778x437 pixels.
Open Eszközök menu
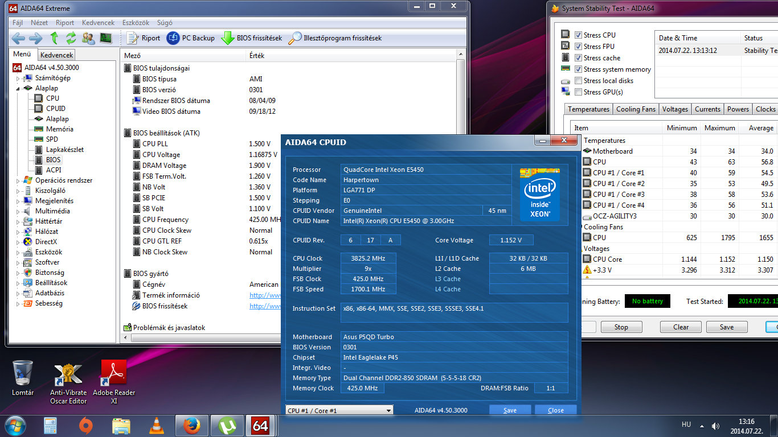(135, 23)
